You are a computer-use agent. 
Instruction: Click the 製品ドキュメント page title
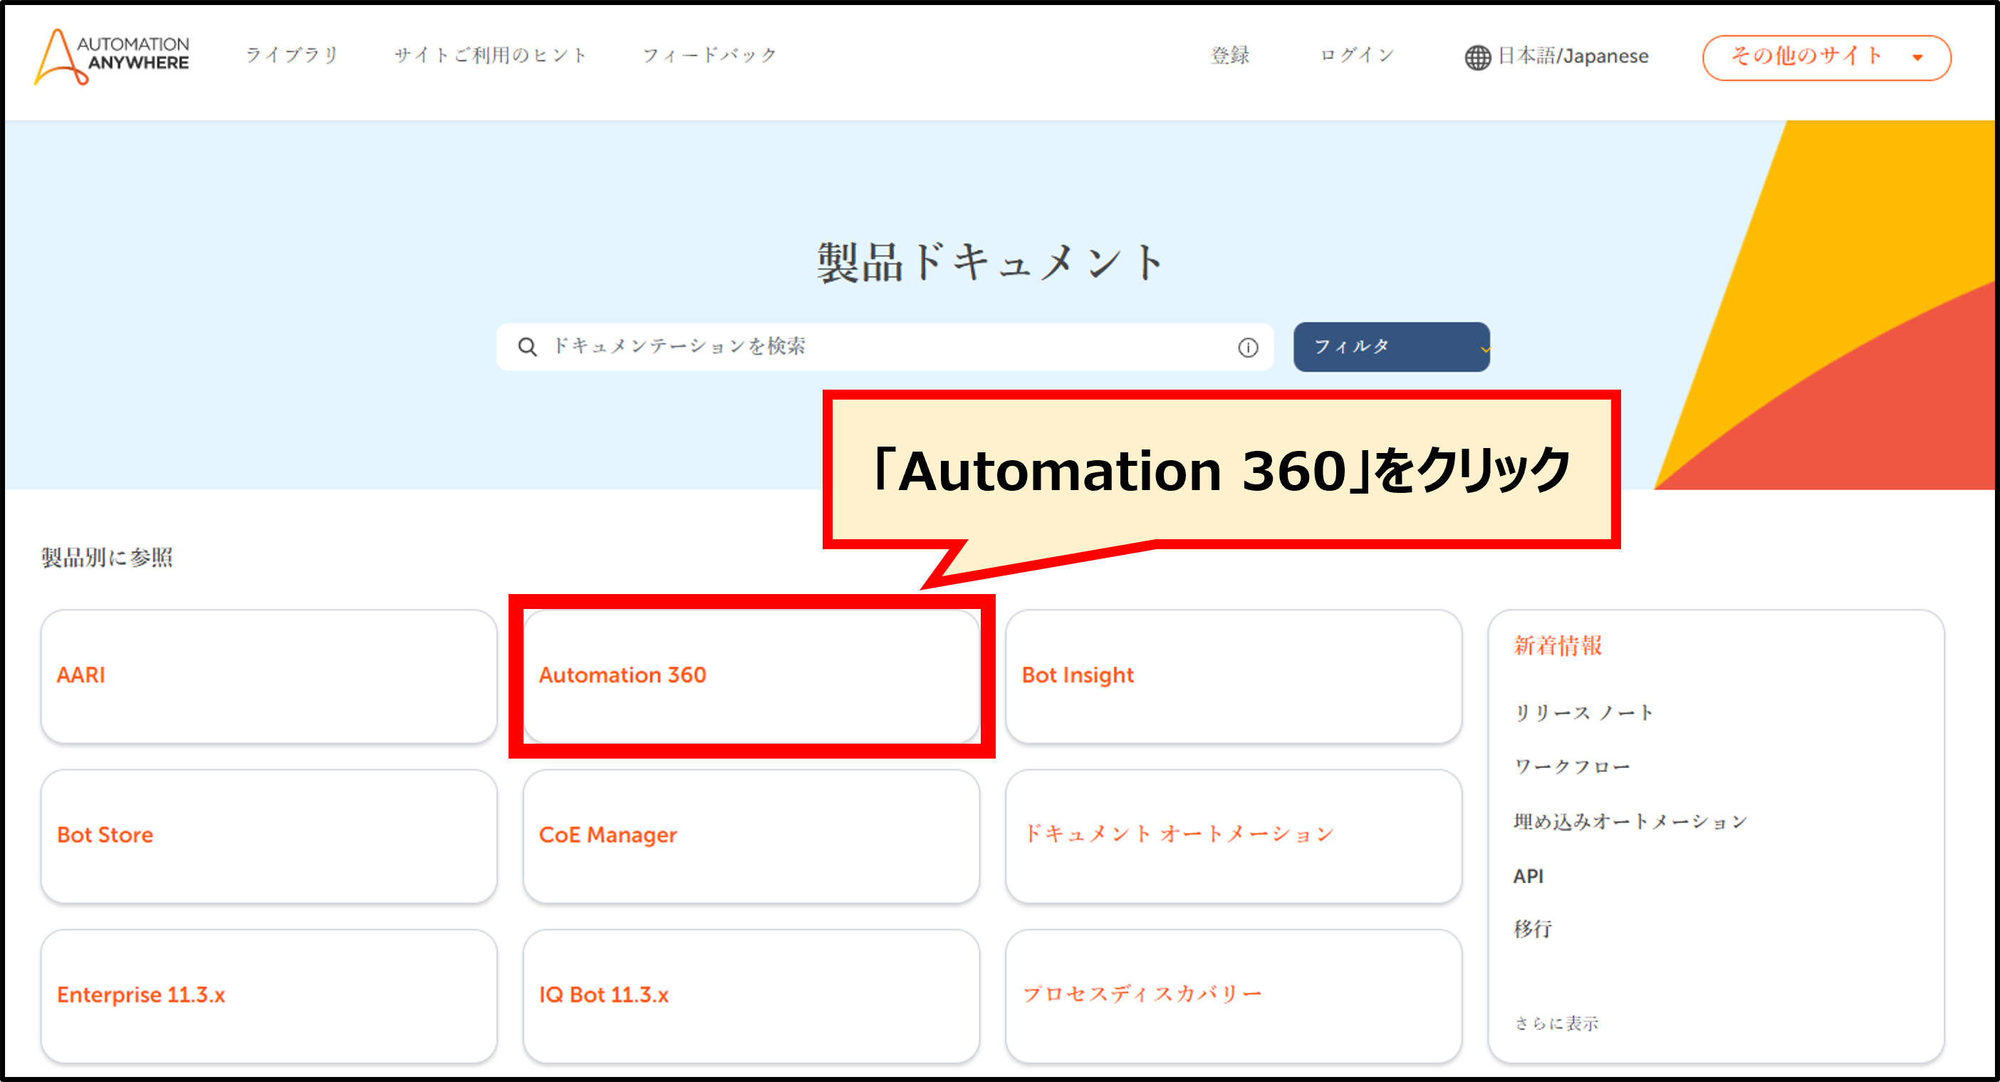991,263
